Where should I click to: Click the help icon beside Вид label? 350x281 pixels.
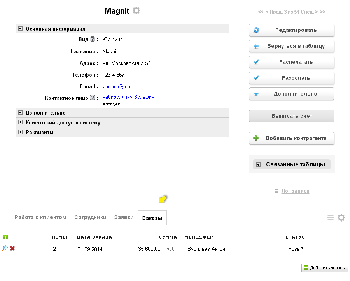[92, 39]
